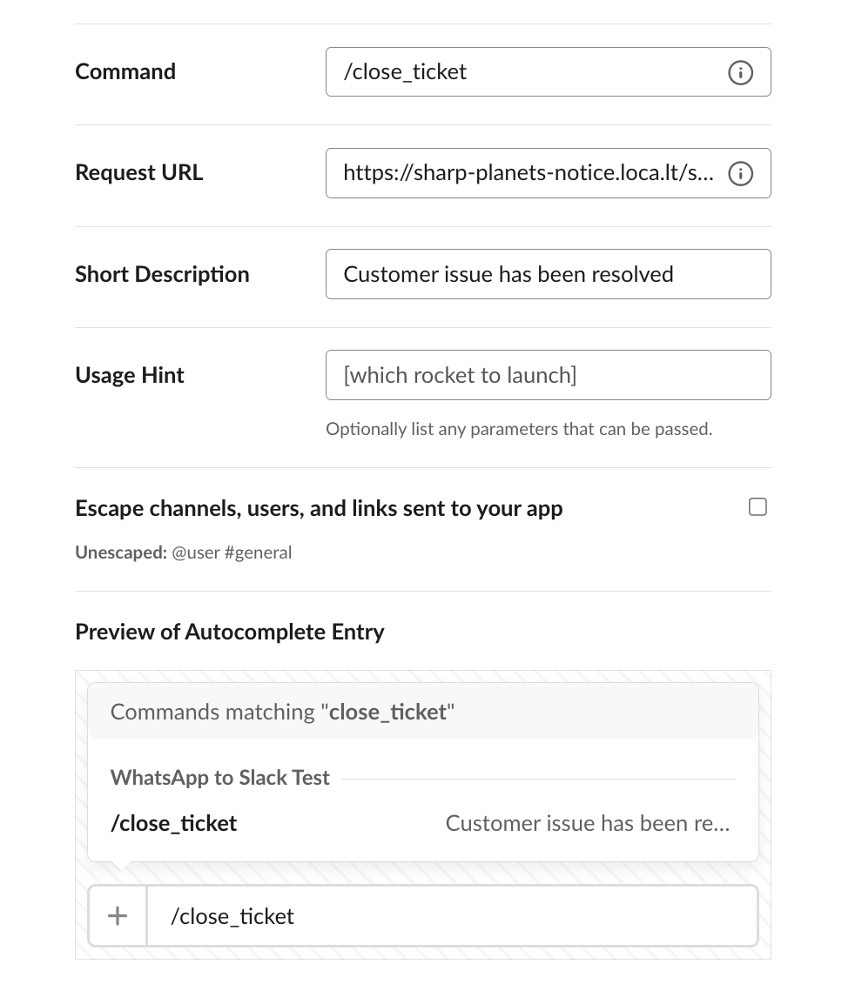
Task: Click the "WhatsApp to Slack Test" app name
Action: click(220, 778)
